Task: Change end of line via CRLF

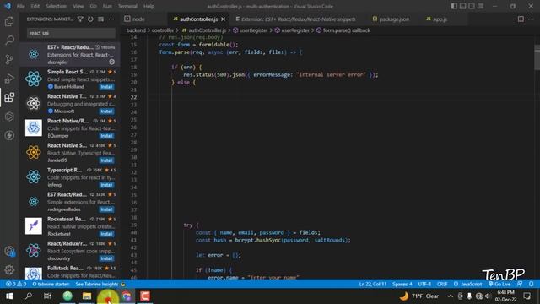Action: [x=442, y=284]
